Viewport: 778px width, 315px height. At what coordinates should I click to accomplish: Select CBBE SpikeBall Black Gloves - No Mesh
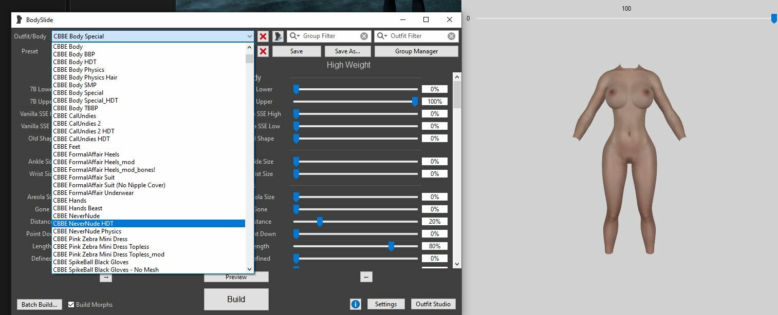pos(148,269)
